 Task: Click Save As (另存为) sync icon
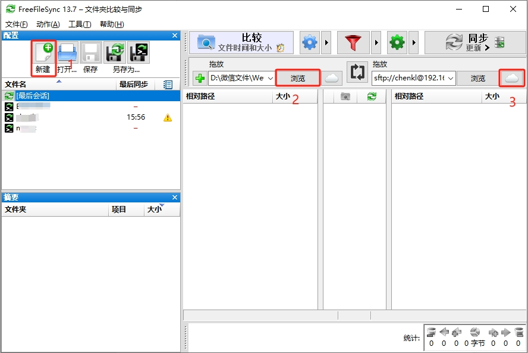pyautogui.click(x=115, y=52)
